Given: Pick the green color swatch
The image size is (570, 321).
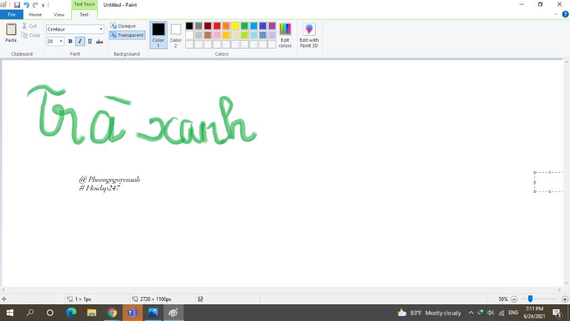Looking at the screenshot, I should click(x=244, y=26).
